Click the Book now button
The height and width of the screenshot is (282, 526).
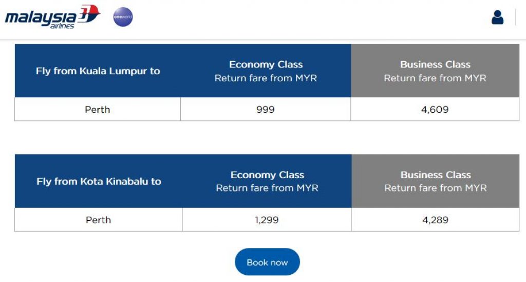pyautogui.click(x=267, y=262)
